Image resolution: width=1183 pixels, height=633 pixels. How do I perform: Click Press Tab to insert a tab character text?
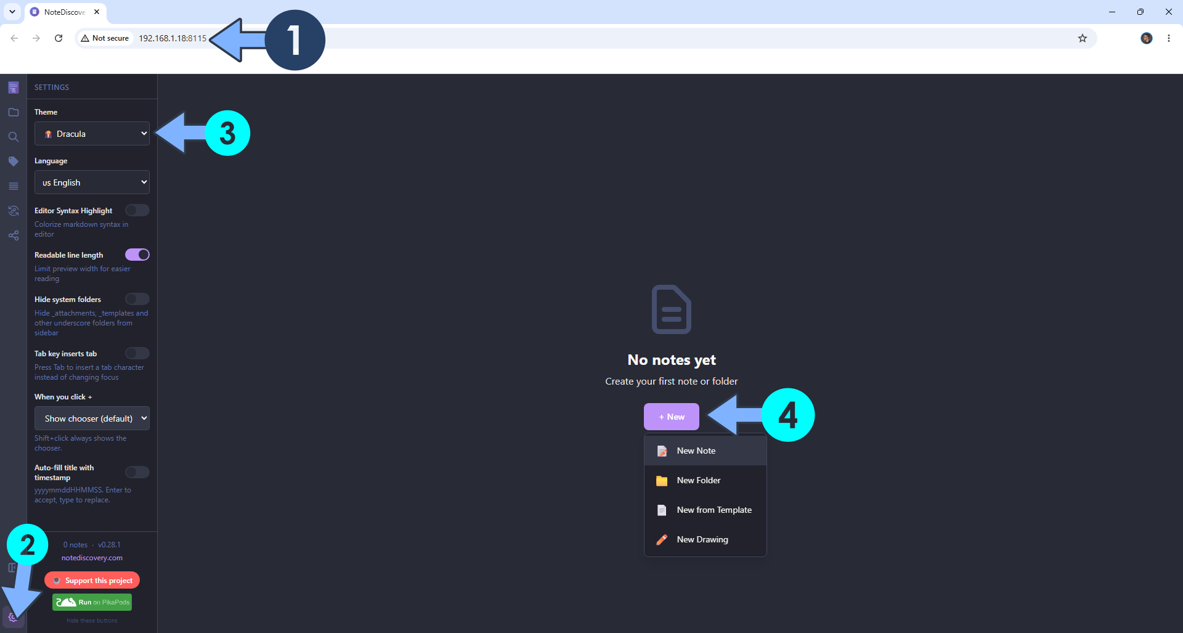(89, 372)
